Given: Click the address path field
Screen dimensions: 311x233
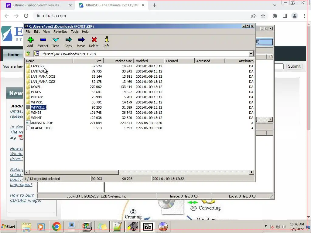Looking at the screenshot, I should coord(141,54).
